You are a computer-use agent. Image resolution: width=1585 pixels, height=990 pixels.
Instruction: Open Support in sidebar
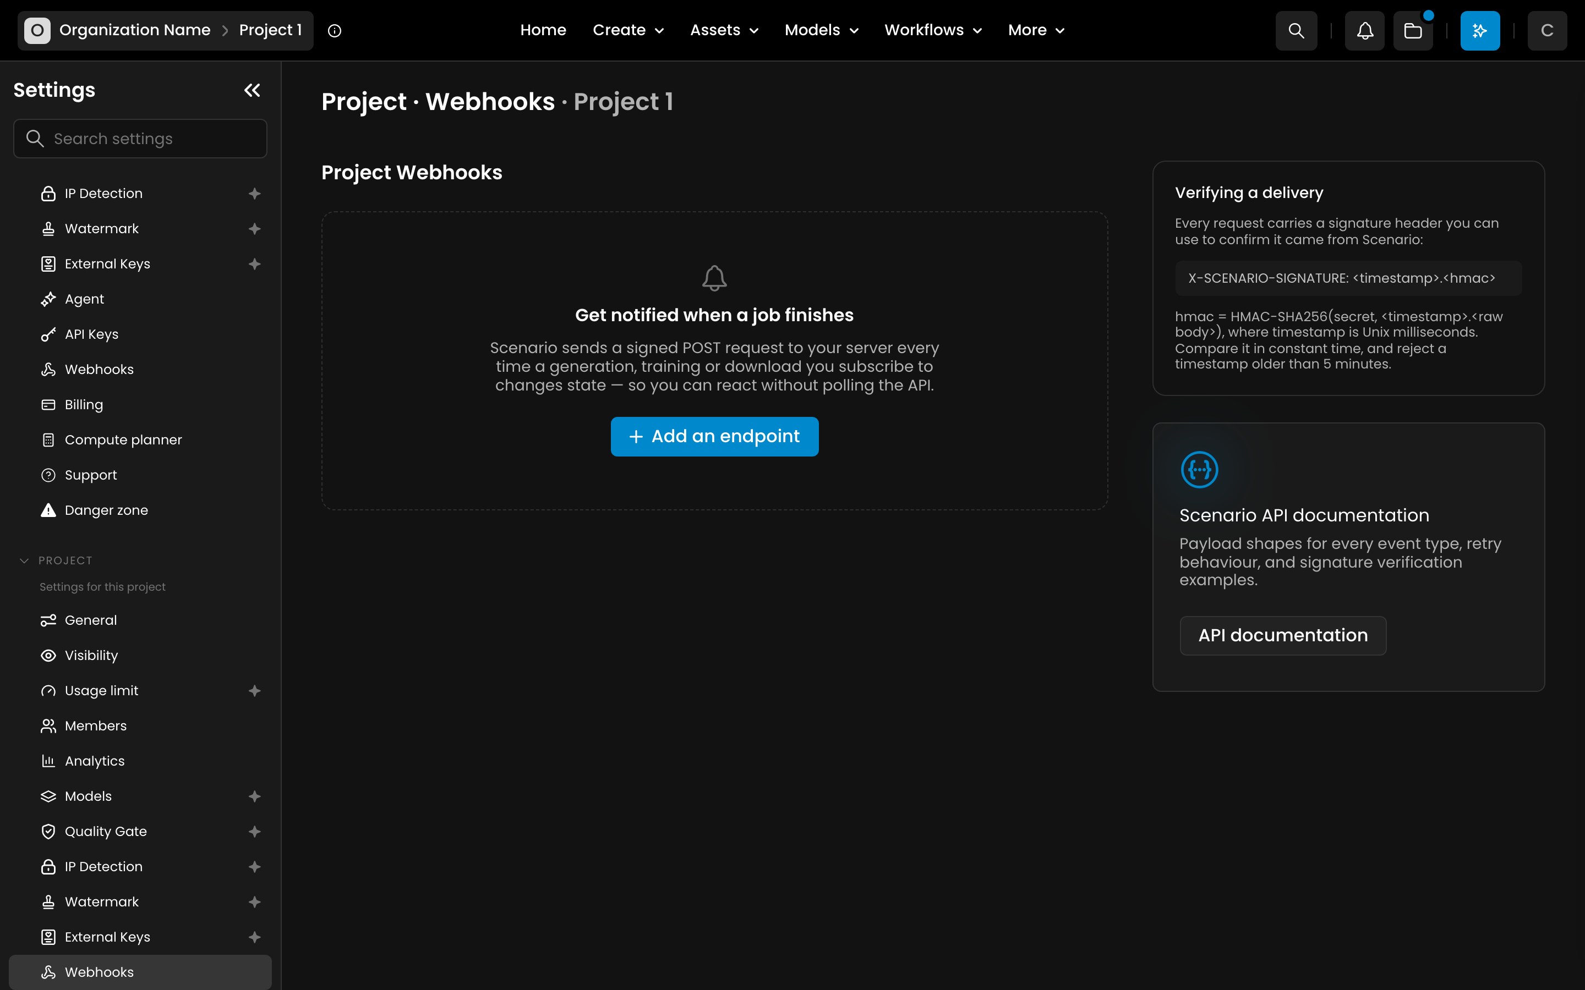pyautogui.click(x=140, y=475)
